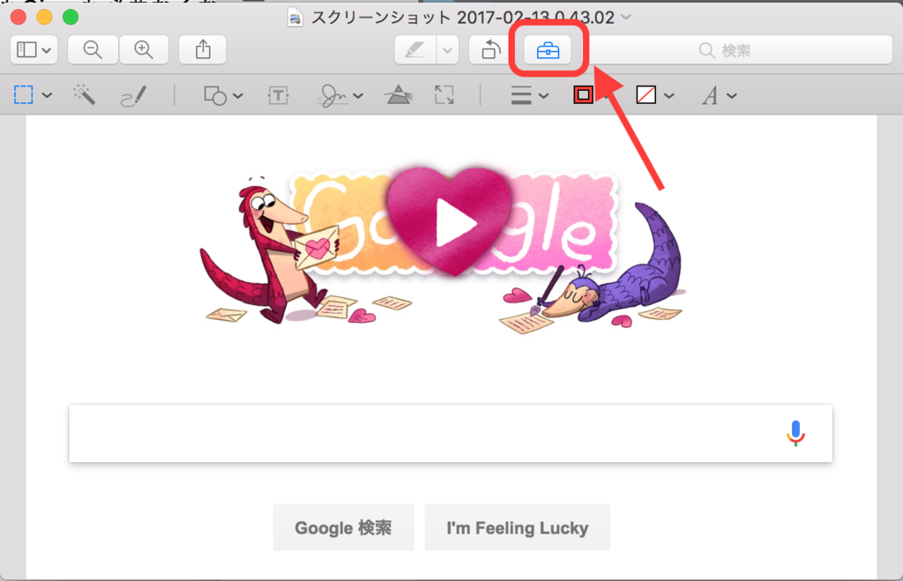This screenshot has width=903, height=581.
Task: Click the red border color swatch
Action: (584, 95)
